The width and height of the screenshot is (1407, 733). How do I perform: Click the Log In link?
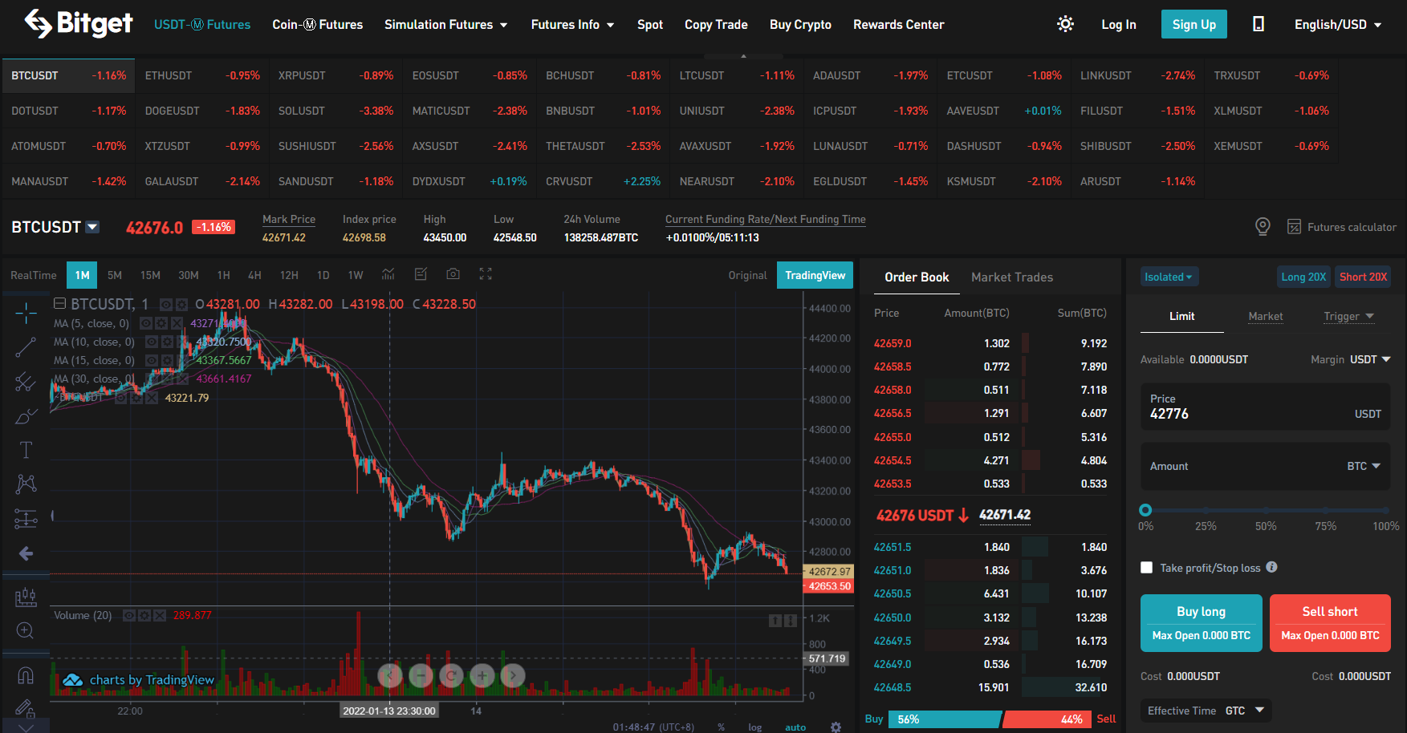click(1119, 24)
